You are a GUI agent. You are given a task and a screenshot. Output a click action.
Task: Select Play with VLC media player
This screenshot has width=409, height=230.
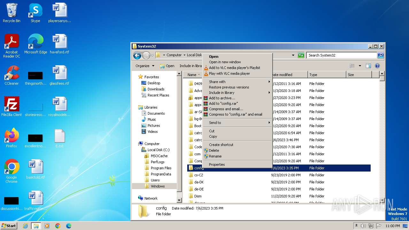click(237, 73)
